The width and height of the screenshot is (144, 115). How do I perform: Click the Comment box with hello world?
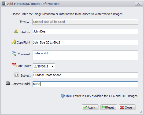[85, 55]
